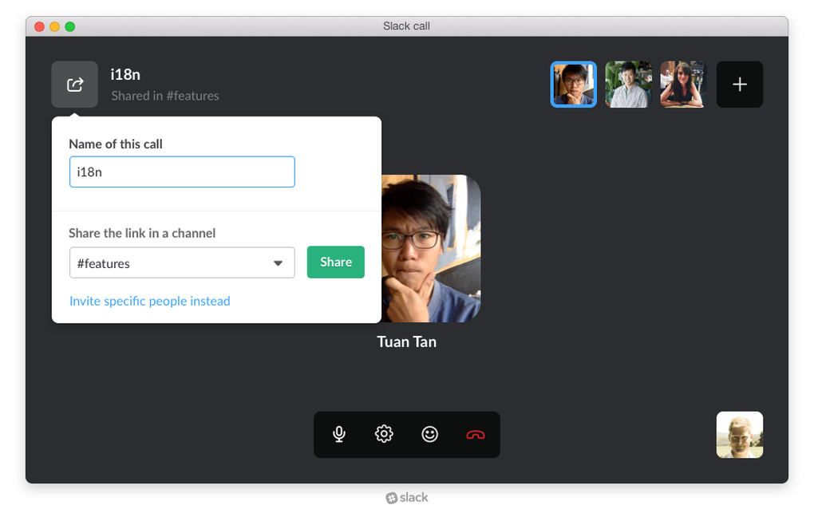Select the call name input field

(x=182, y=172)
